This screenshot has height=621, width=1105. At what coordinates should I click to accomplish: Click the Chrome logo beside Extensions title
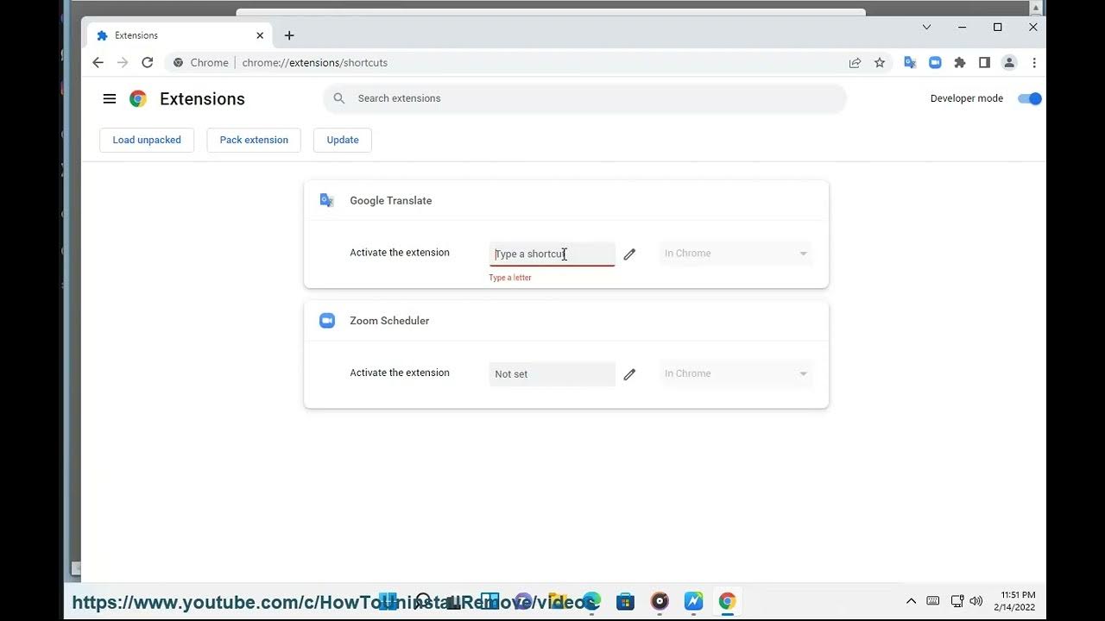[x=138, y=98]
